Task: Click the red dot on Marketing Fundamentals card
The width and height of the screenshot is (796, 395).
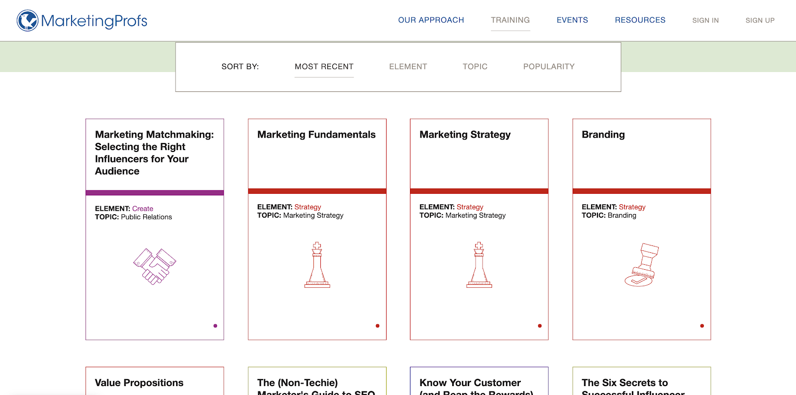Action: click(378, 326)
